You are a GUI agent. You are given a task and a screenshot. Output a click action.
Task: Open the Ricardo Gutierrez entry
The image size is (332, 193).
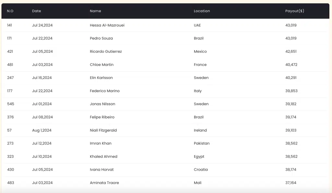point(106,51)
